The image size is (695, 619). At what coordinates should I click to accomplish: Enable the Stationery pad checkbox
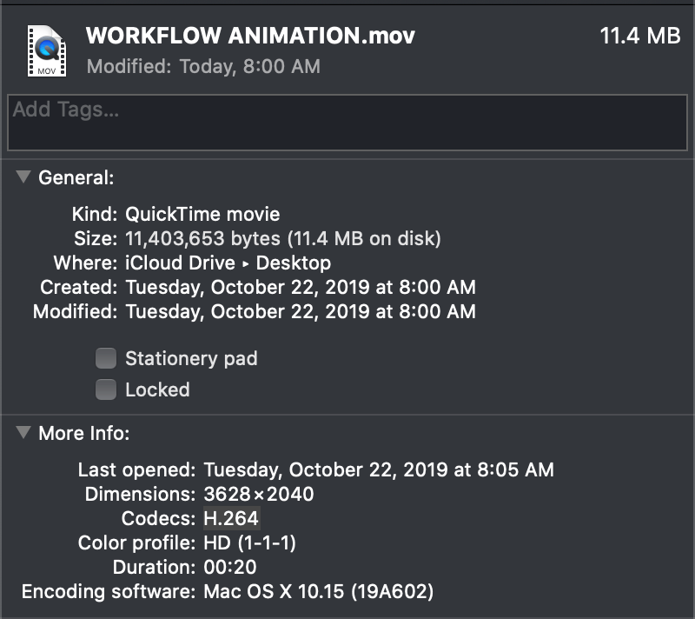106,358
